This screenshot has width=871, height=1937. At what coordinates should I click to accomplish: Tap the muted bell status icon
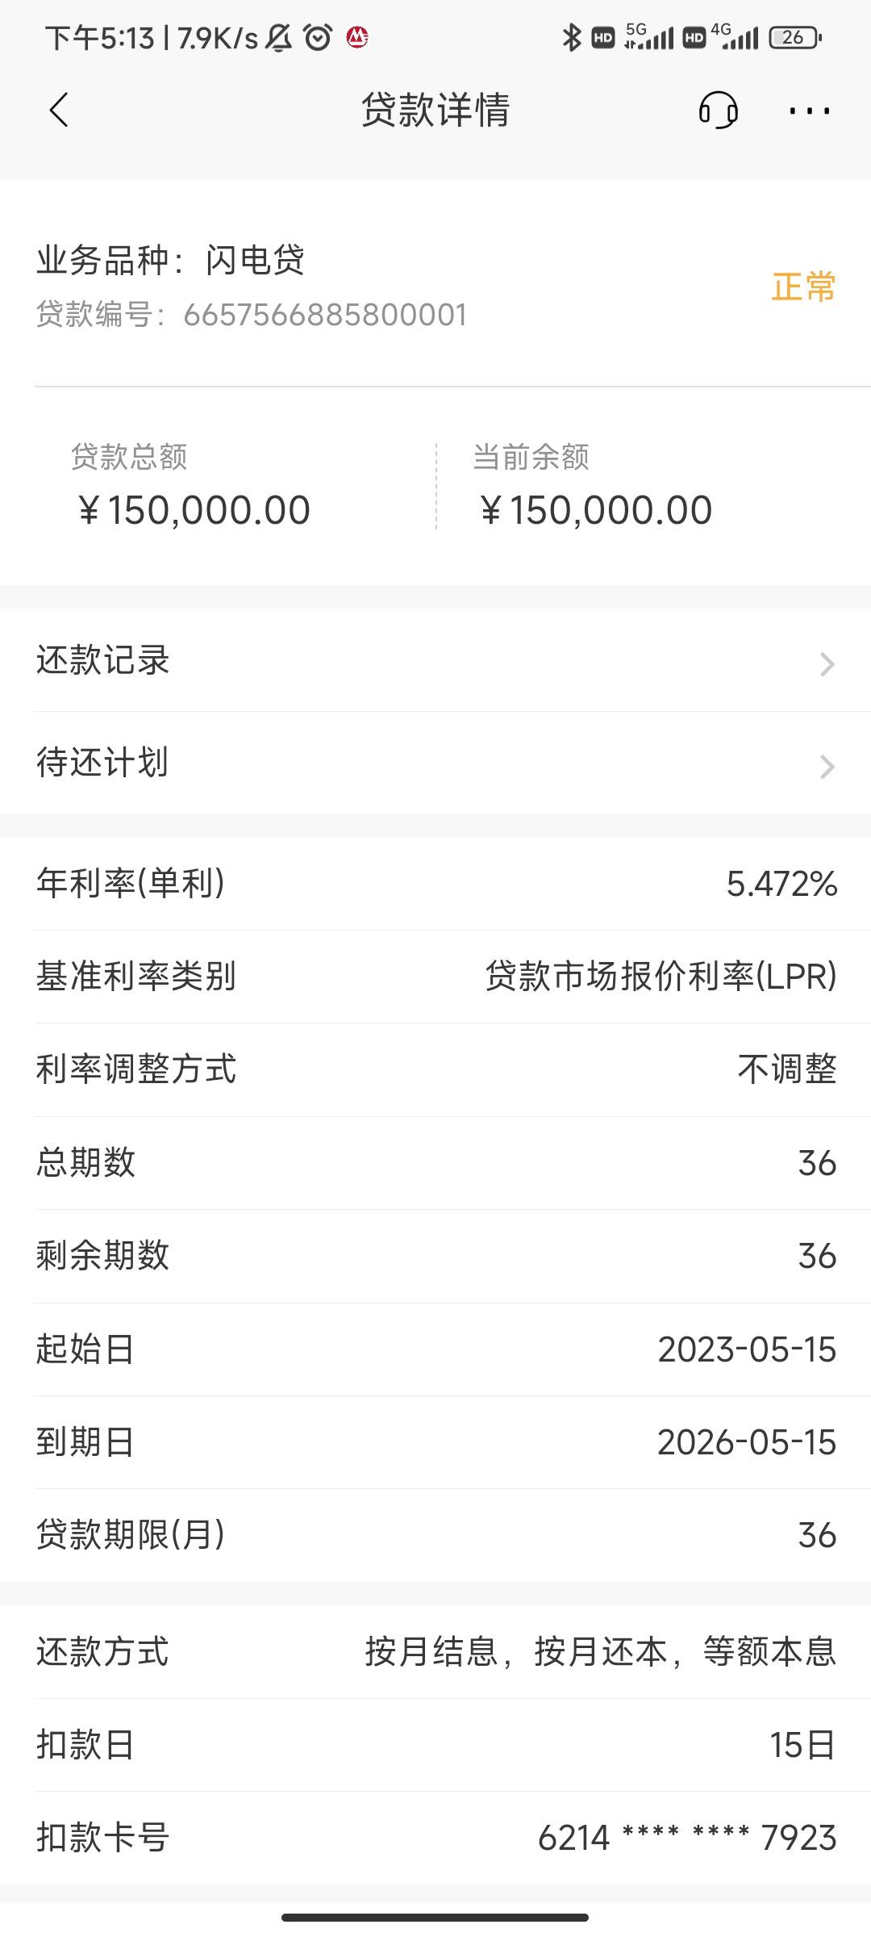[x=279, y=37]
